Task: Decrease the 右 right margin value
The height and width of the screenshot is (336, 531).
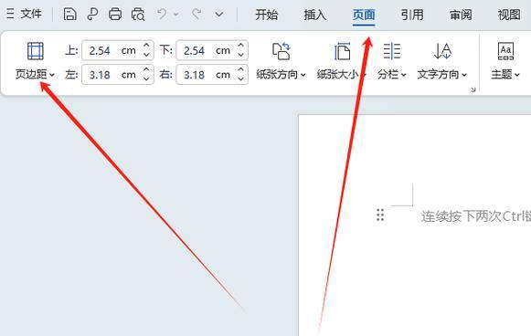Action: (x=240, y=79)
